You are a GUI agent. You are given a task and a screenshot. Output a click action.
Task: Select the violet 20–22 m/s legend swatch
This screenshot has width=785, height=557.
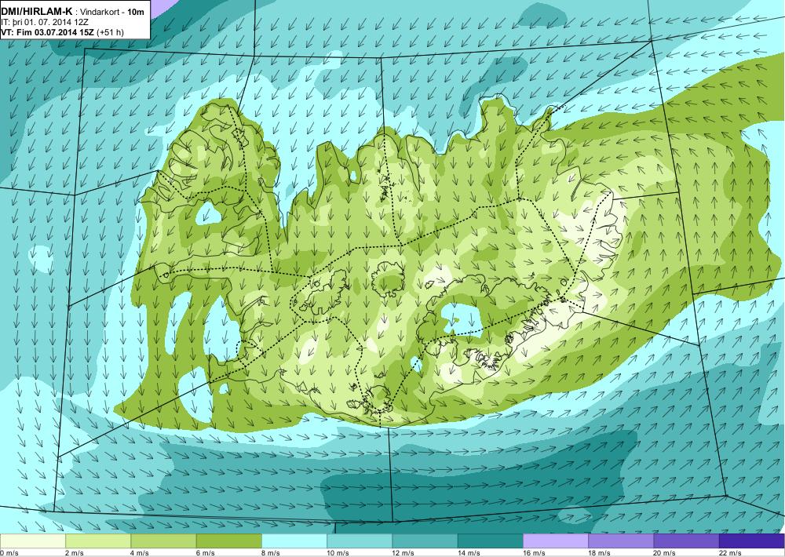(x=686, y=541)
